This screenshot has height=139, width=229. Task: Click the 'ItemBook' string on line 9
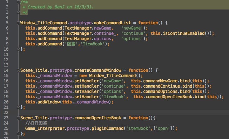tap(93, 44)
